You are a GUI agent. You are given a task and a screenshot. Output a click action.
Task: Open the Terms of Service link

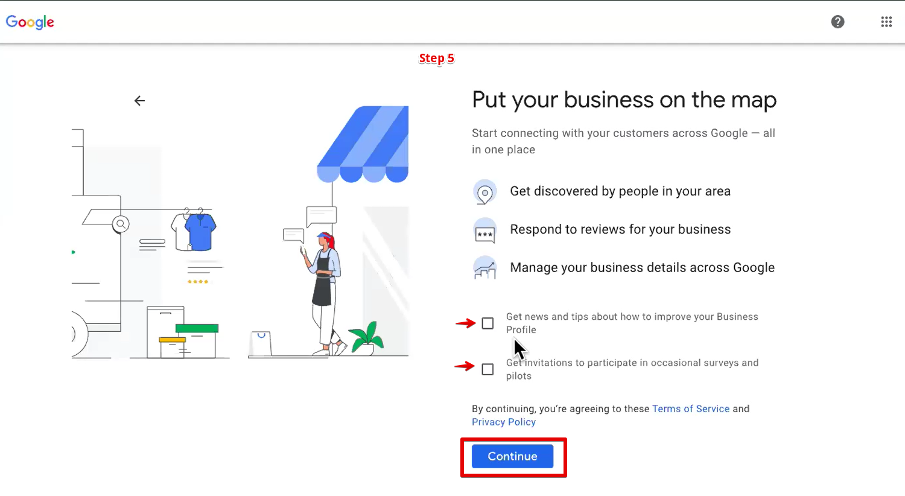pyautogui.click(x=691, y=409)
